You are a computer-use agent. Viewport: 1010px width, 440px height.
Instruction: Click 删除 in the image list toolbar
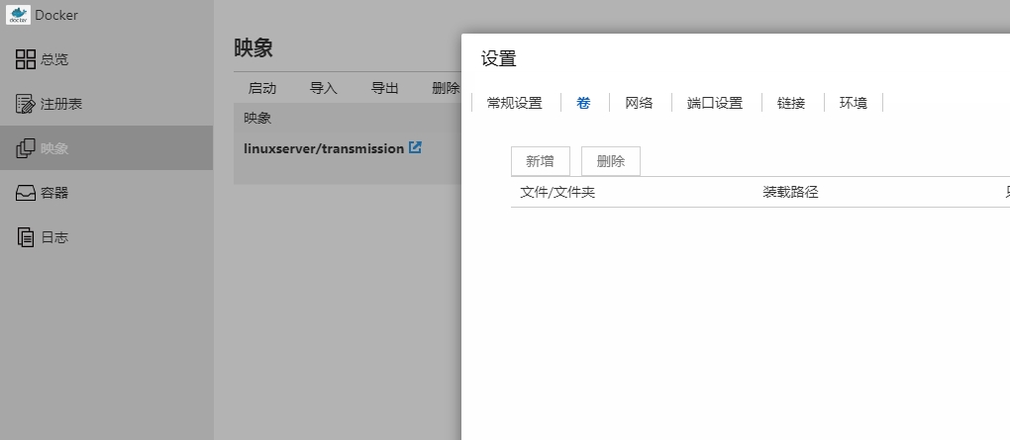446,88
